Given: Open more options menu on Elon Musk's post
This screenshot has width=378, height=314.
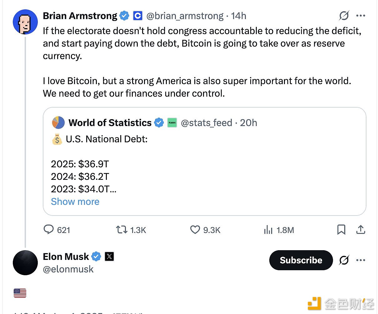Looking at the screenshot, I should pyautogui.click(x=361, y=260).
